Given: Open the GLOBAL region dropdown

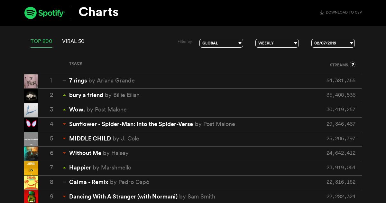Looking at the screenshot, I should pyautogui.click(x=221, y=43).
